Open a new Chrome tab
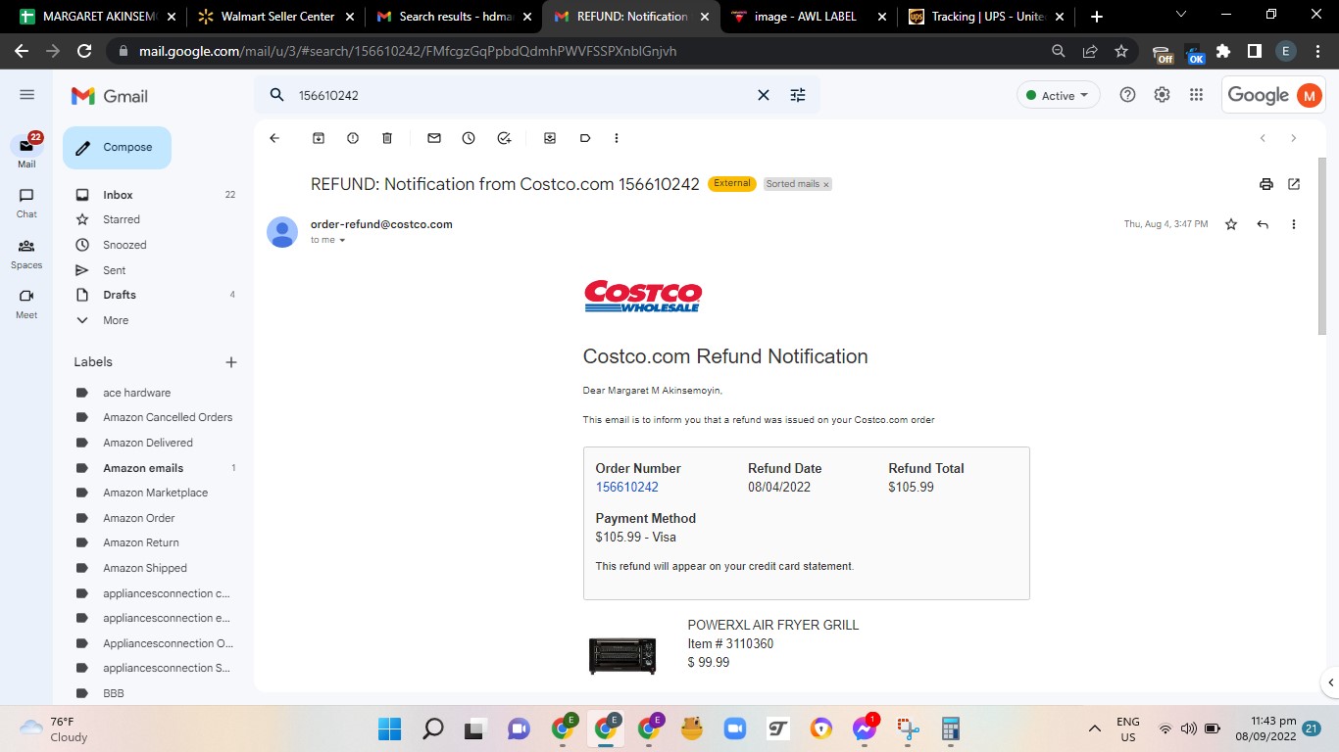This screenshot has width=1339, height=752. (x=1096, y=17)
